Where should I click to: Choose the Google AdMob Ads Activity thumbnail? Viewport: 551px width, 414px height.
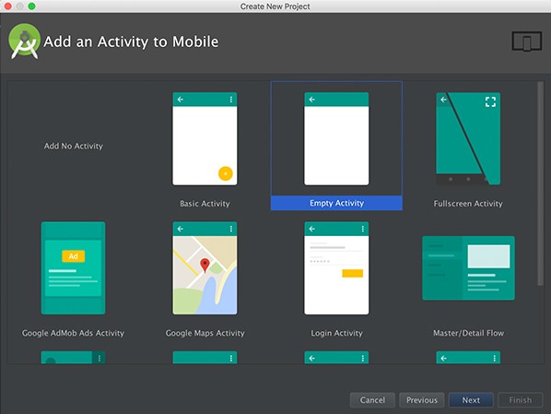pos(73,268)
